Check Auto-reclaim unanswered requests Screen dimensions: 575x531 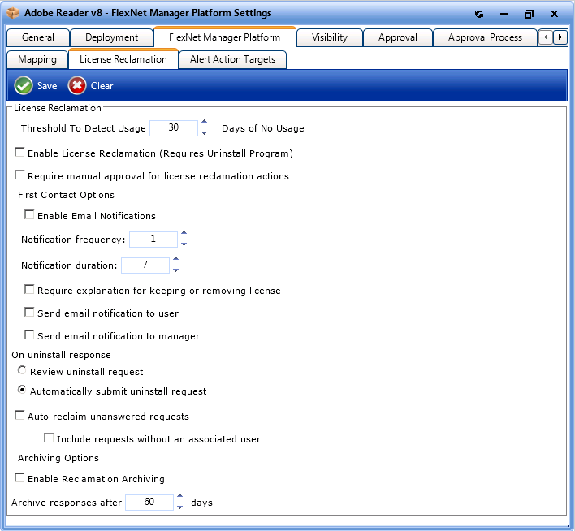point(19,415)
